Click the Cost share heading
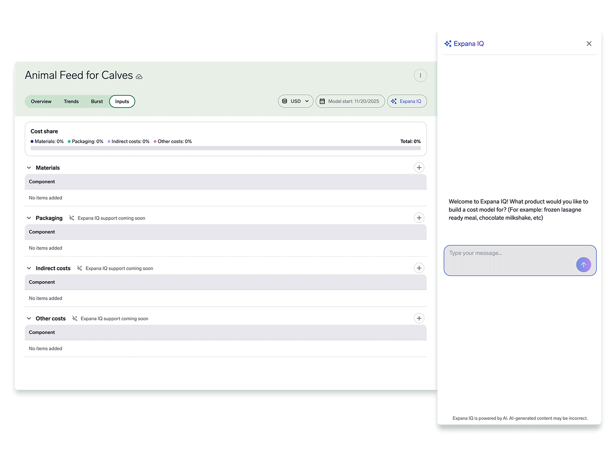616x452 pixels. [x=44, y=131]
